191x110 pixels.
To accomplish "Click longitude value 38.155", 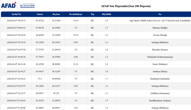I will point(56,93).
